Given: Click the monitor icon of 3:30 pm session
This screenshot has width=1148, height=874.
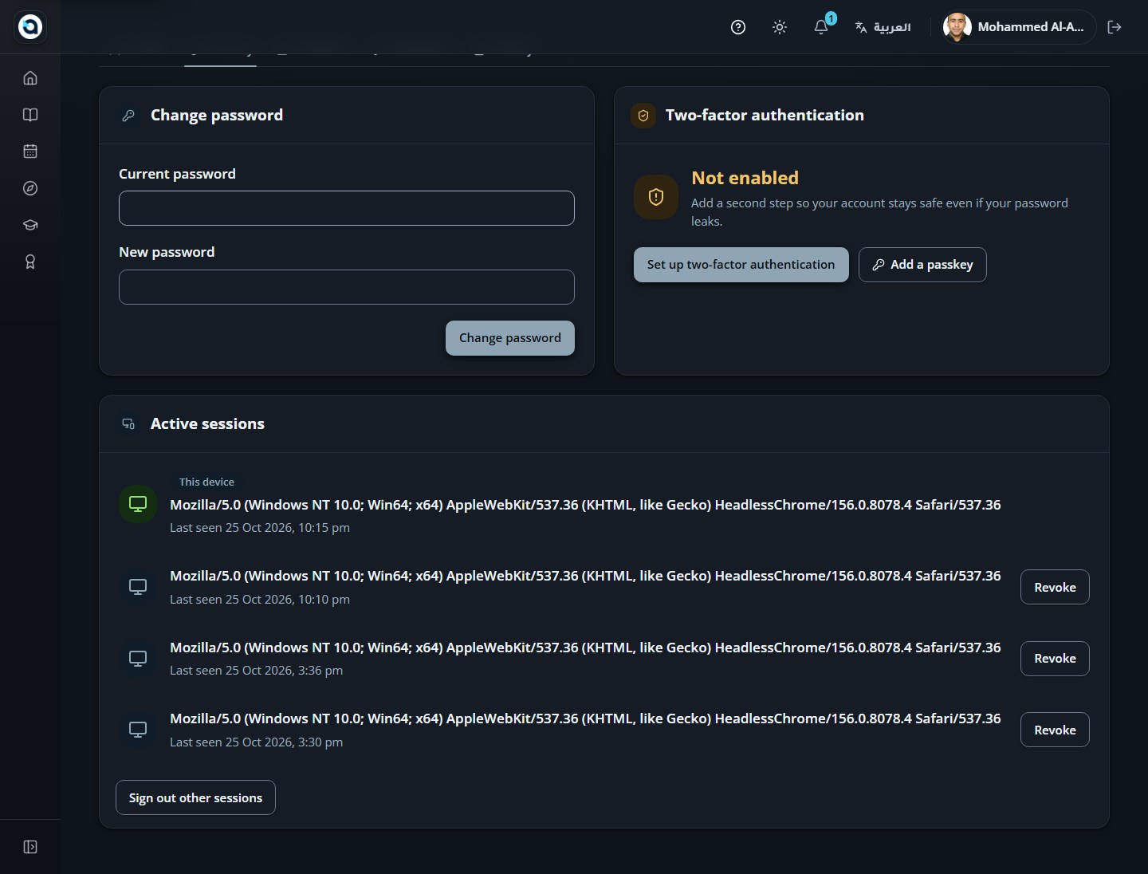Looking at the screenshot, I should click(138, 730).
